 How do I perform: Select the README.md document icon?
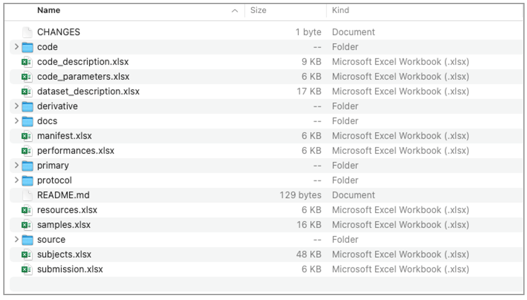point(27,195)
